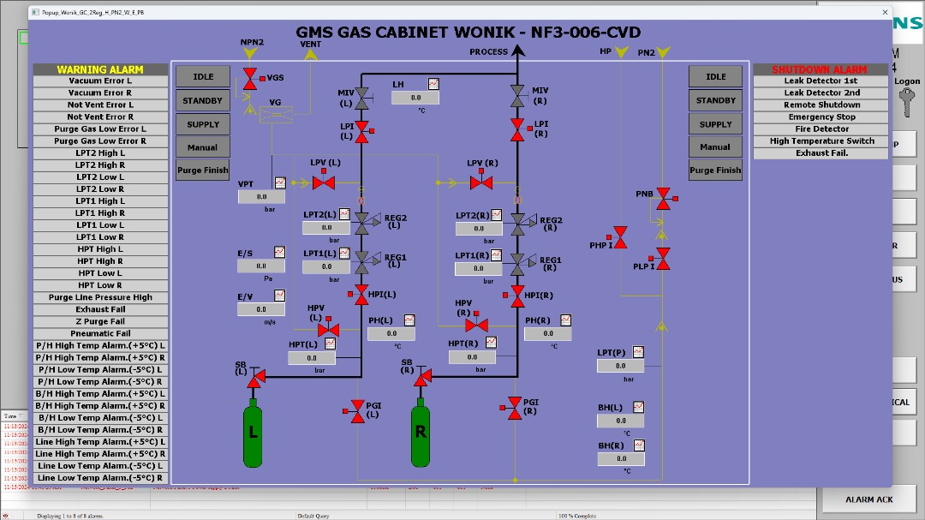Click the PNB valve symbol
925x520 pixels.
tap(665, 199)
